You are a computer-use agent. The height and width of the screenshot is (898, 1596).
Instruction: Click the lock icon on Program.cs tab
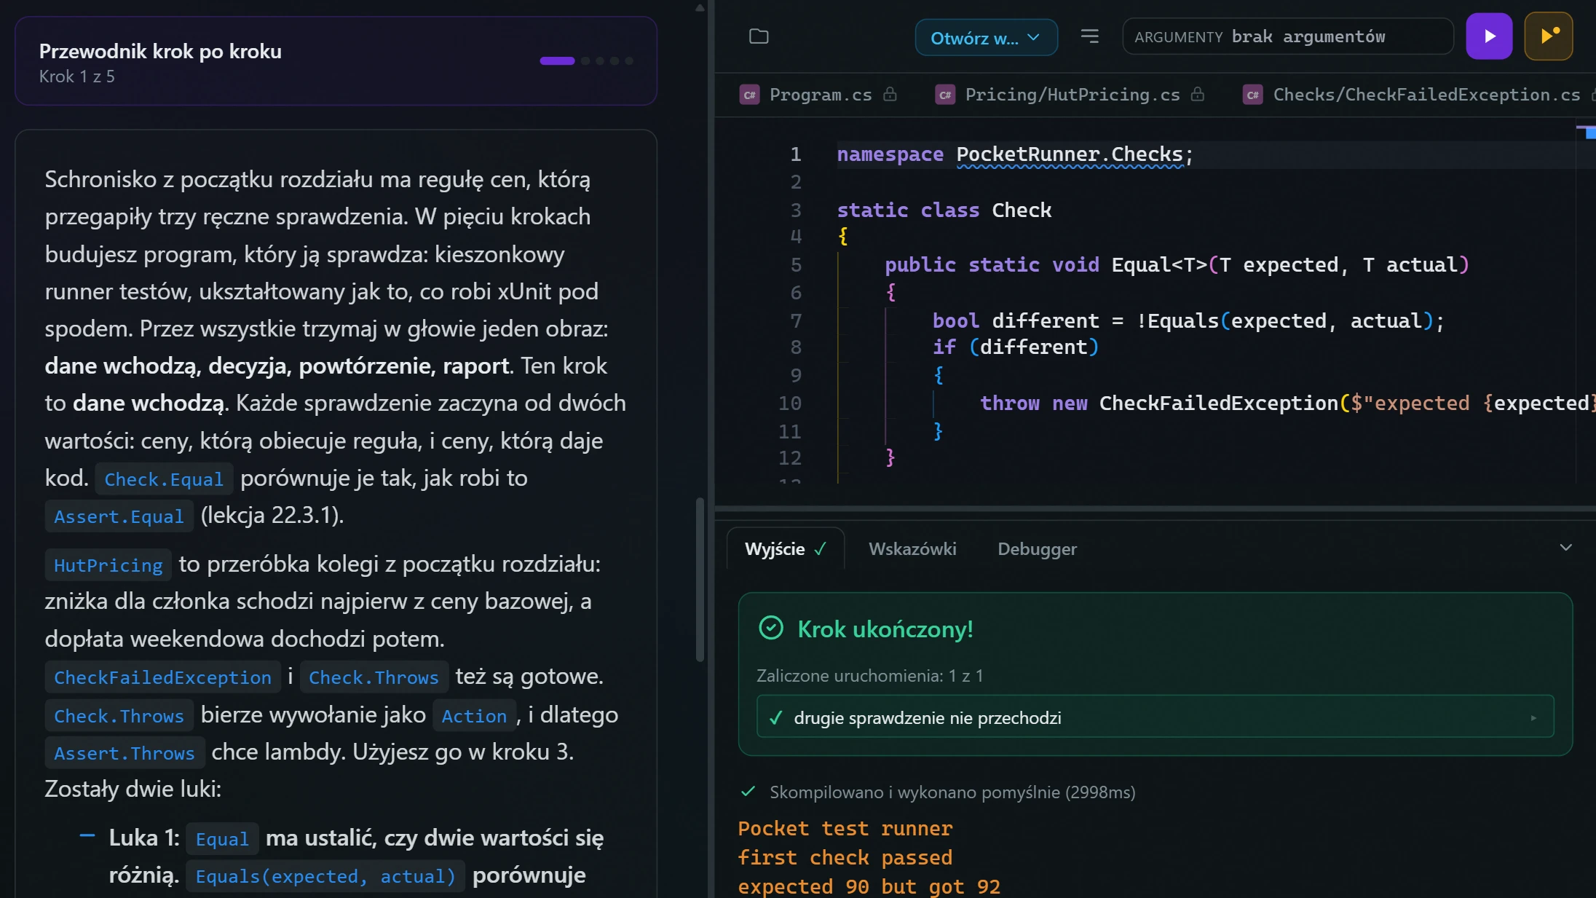(890, 94)
